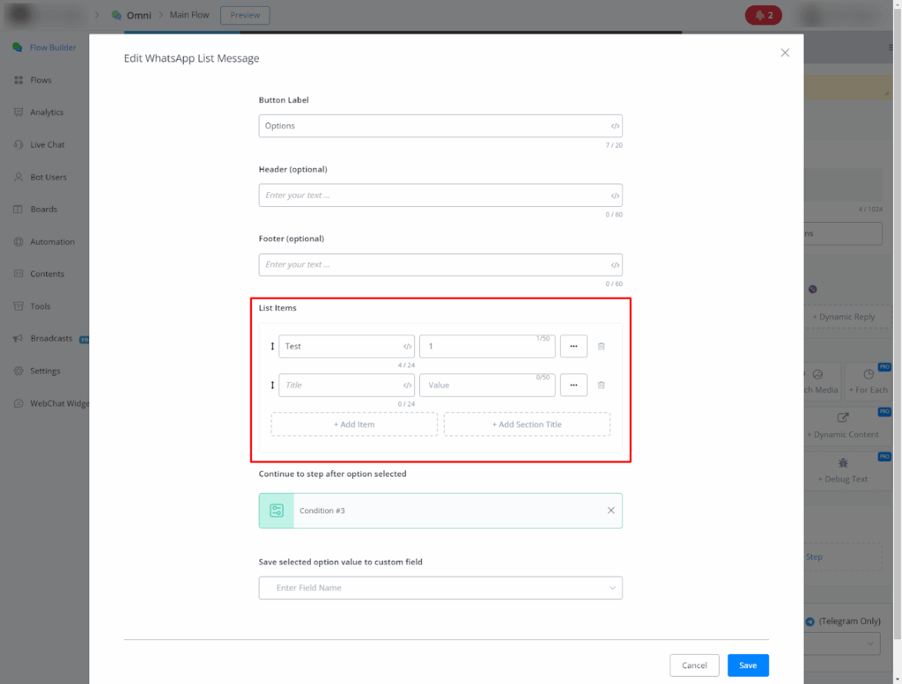The image size is (902, 684).
Task: Open Live Chat in the sidebar
Action: pyautogui.click(x=47, y=144)
